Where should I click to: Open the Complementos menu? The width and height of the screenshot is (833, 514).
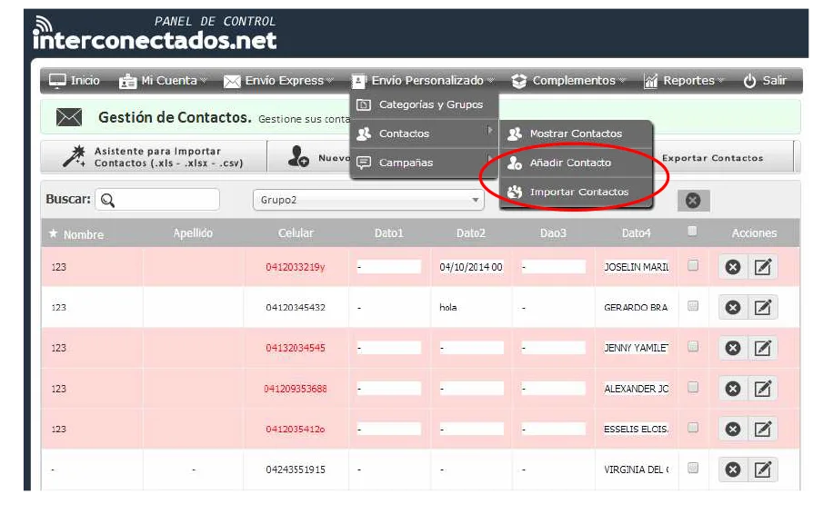tap(568, 81)
